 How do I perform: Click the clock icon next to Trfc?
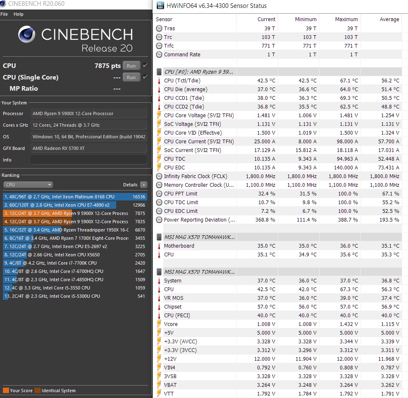pos(159,46)
